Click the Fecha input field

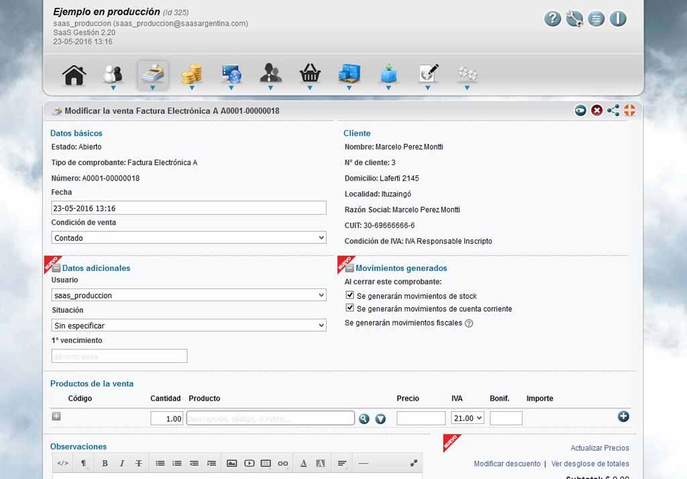coord(189,208)
